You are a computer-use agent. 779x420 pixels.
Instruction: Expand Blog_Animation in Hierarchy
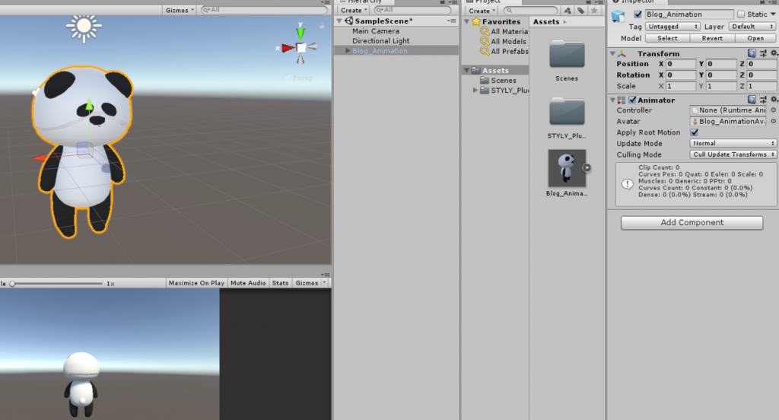(x=347, y=51)
